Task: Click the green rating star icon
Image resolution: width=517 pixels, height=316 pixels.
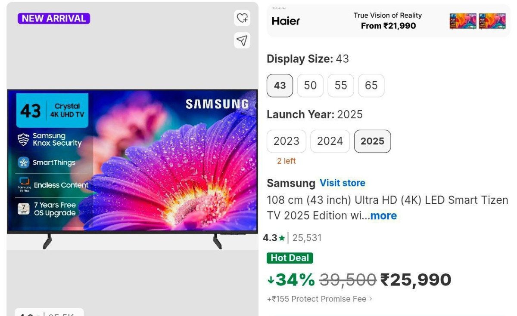Action: [282, 238]
